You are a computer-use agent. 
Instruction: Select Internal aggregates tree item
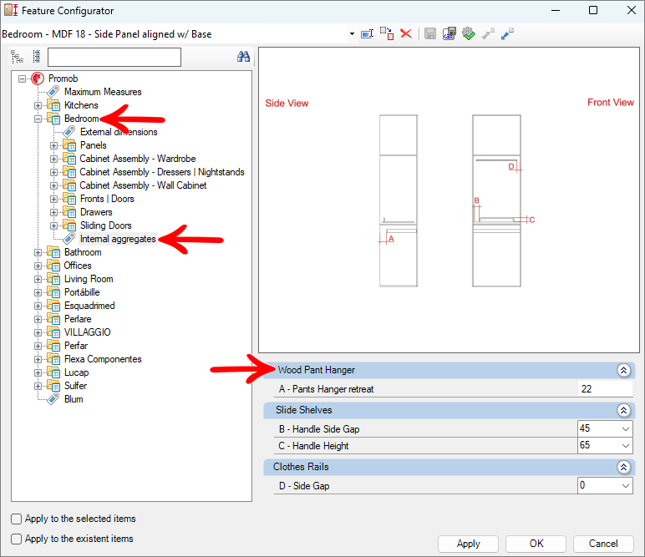[x=118, y=239]
